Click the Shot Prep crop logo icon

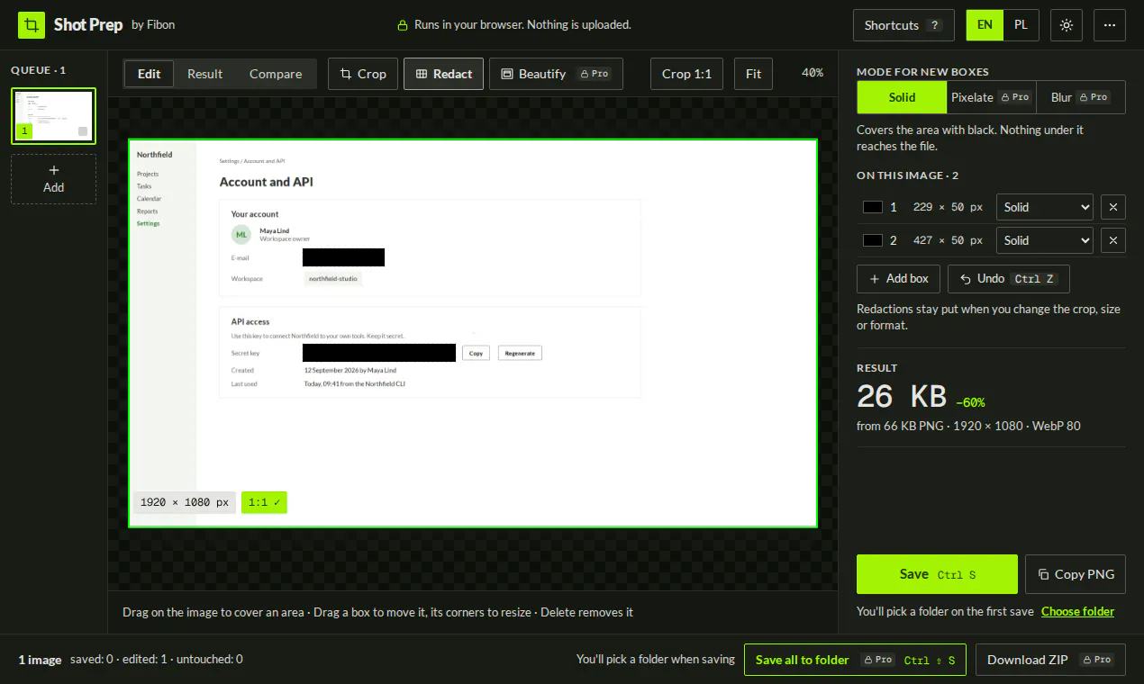coord(32,25)
